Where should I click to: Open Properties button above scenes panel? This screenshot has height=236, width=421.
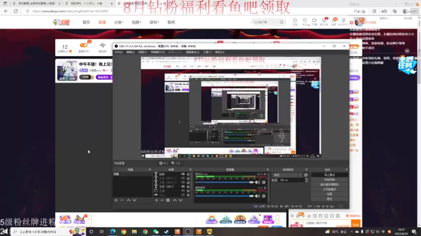pos(163,163)
